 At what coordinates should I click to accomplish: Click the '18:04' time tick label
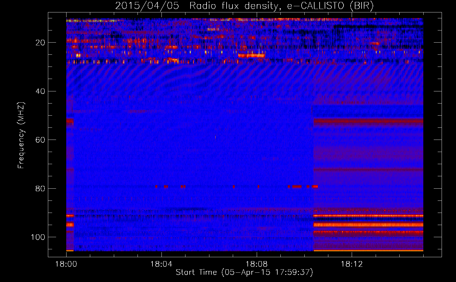(x=161, y=264)
